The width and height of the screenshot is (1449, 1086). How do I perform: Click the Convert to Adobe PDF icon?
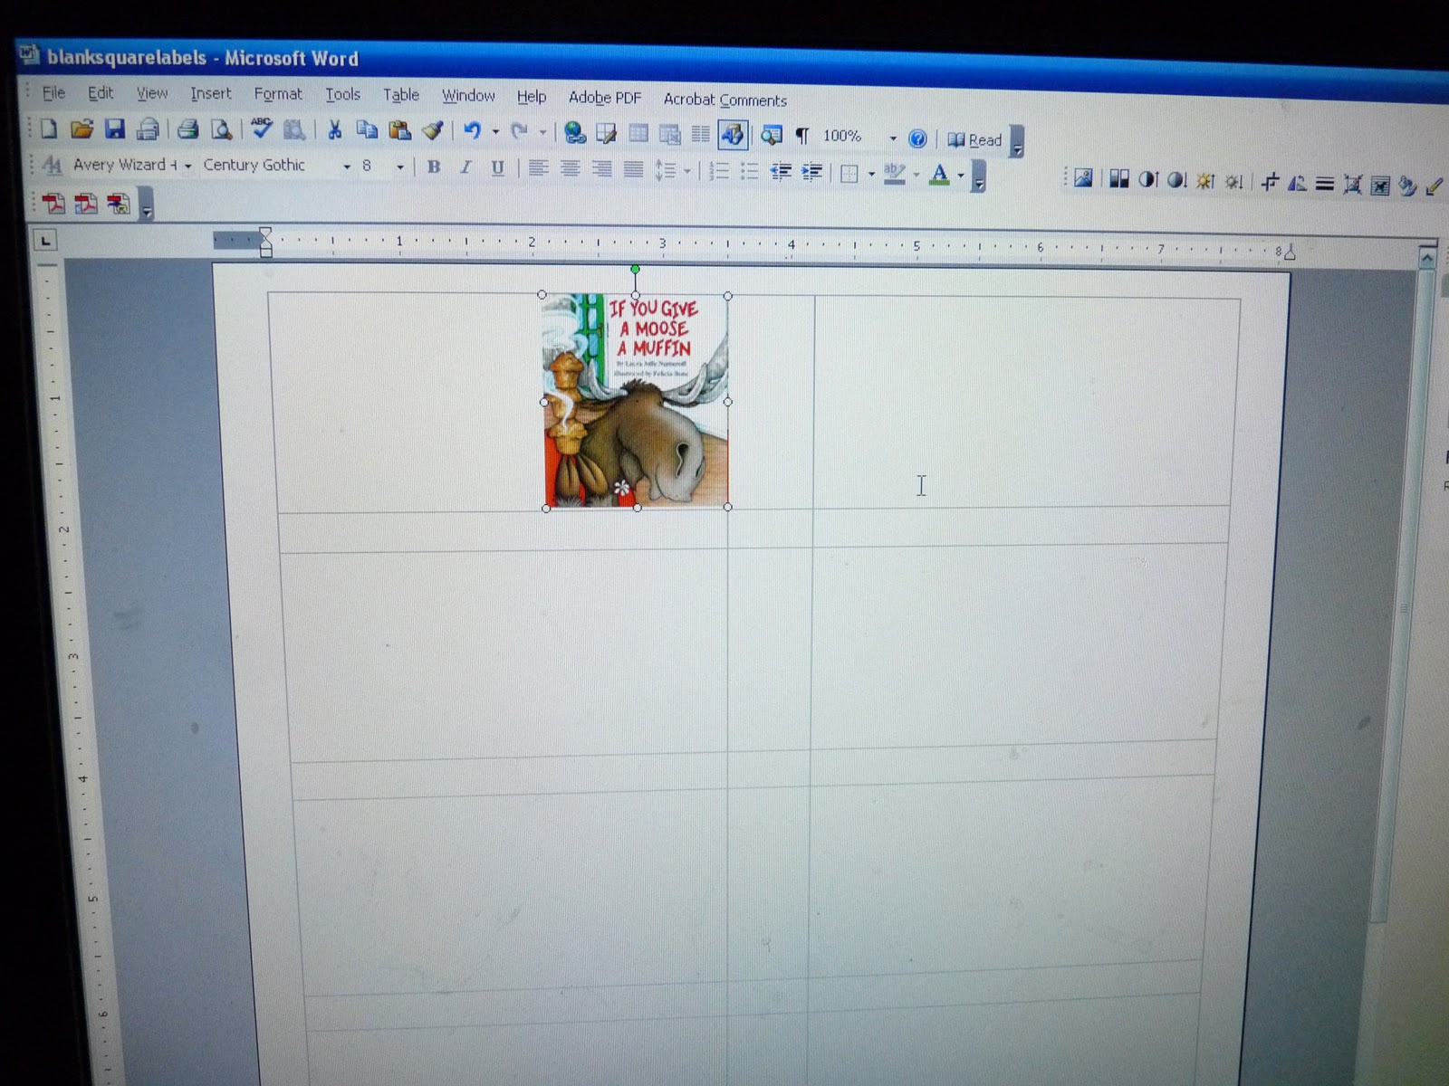53,204
